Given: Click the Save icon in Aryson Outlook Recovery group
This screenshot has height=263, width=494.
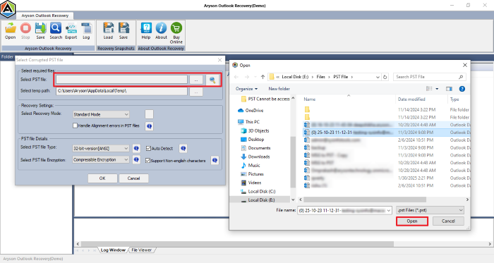Looking at the screenshot, I should click(41, 31).
